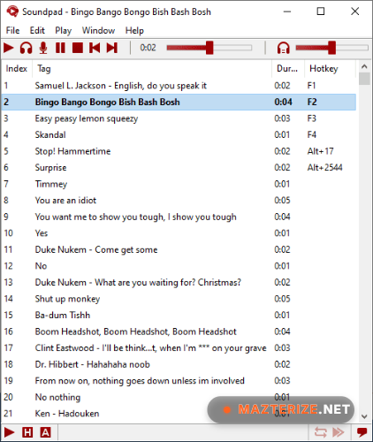Select the 'Skandal' sound
This screenshot has height=442, width=373.
[179, 134]
